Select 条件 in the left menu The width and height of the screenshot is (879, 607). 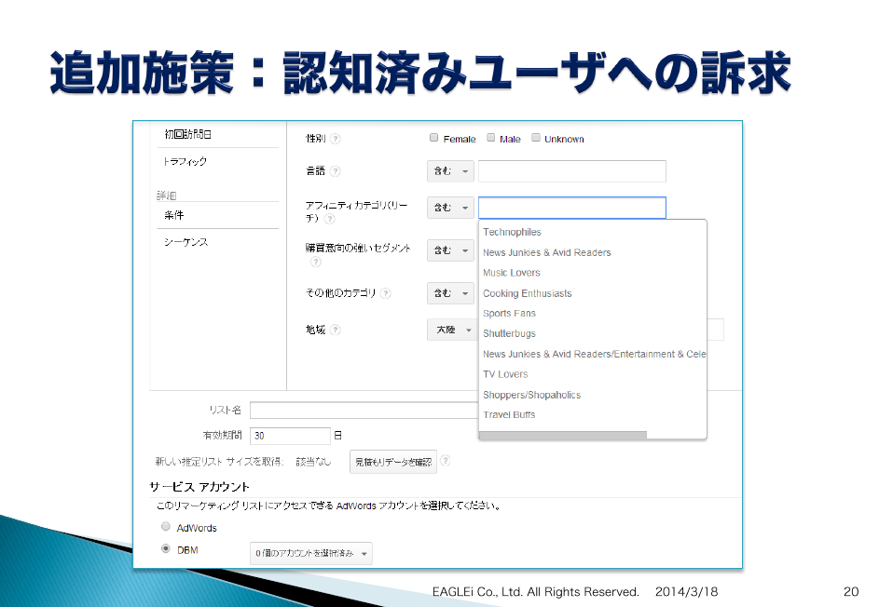pos(173,215)
